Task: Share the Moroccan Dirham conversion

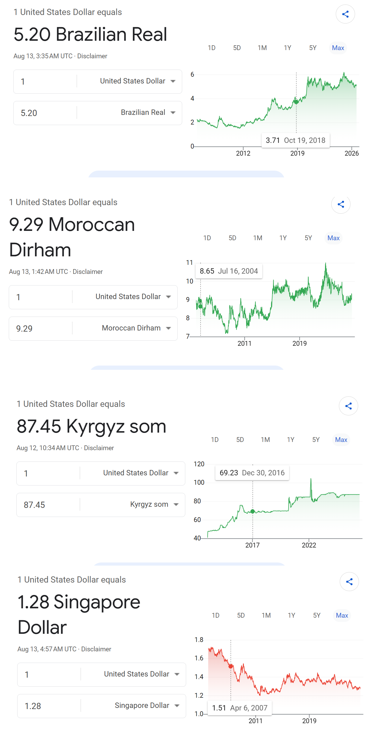Action: coord(341,204)
